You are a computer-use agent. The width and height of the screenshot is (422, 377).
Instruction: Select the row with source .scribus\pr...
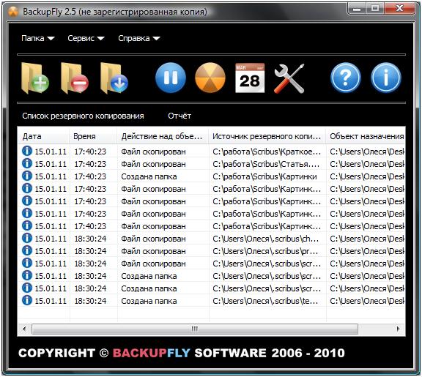pyautogui.click(x=212, y=251)
